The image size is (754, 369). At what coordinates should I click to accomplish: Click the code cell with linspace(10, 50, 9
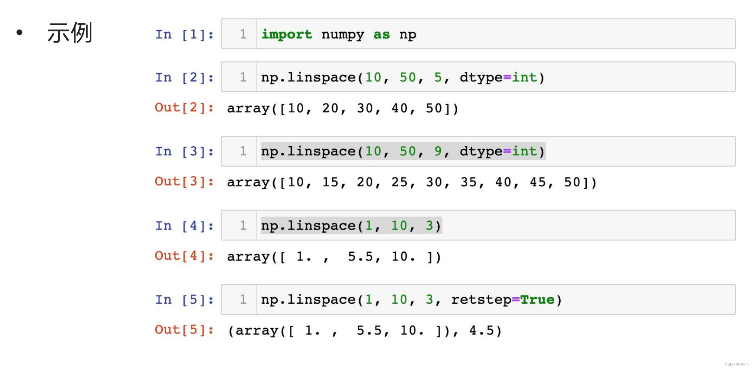[478, 151]
